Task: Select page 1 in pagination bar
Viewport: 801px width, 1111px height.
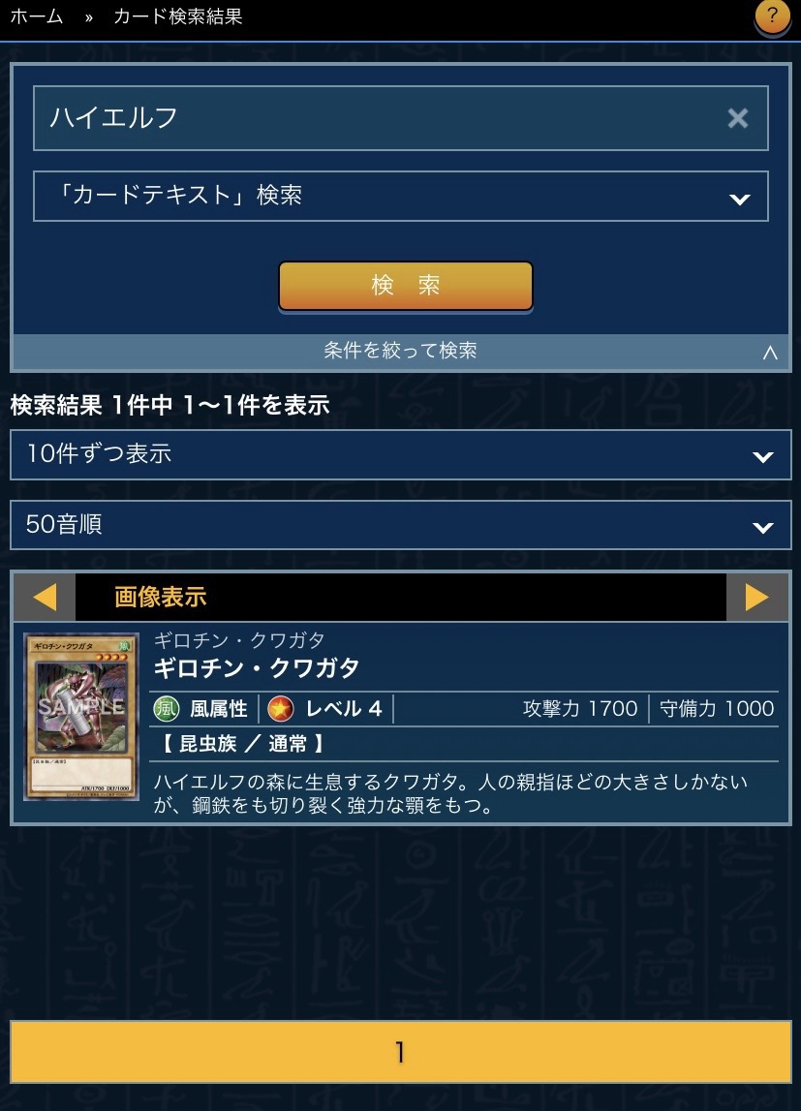Action: click(400, 1052)
